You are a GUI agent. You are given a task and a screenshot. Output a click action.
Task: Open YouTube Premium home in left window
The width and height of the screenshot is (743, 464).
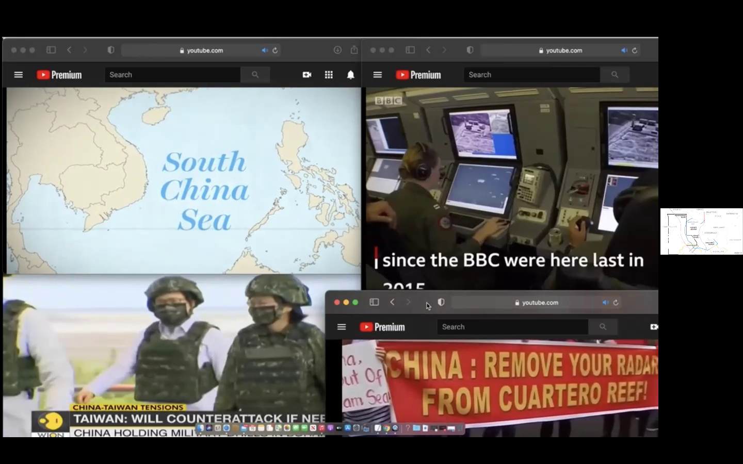tap(59, 75)
